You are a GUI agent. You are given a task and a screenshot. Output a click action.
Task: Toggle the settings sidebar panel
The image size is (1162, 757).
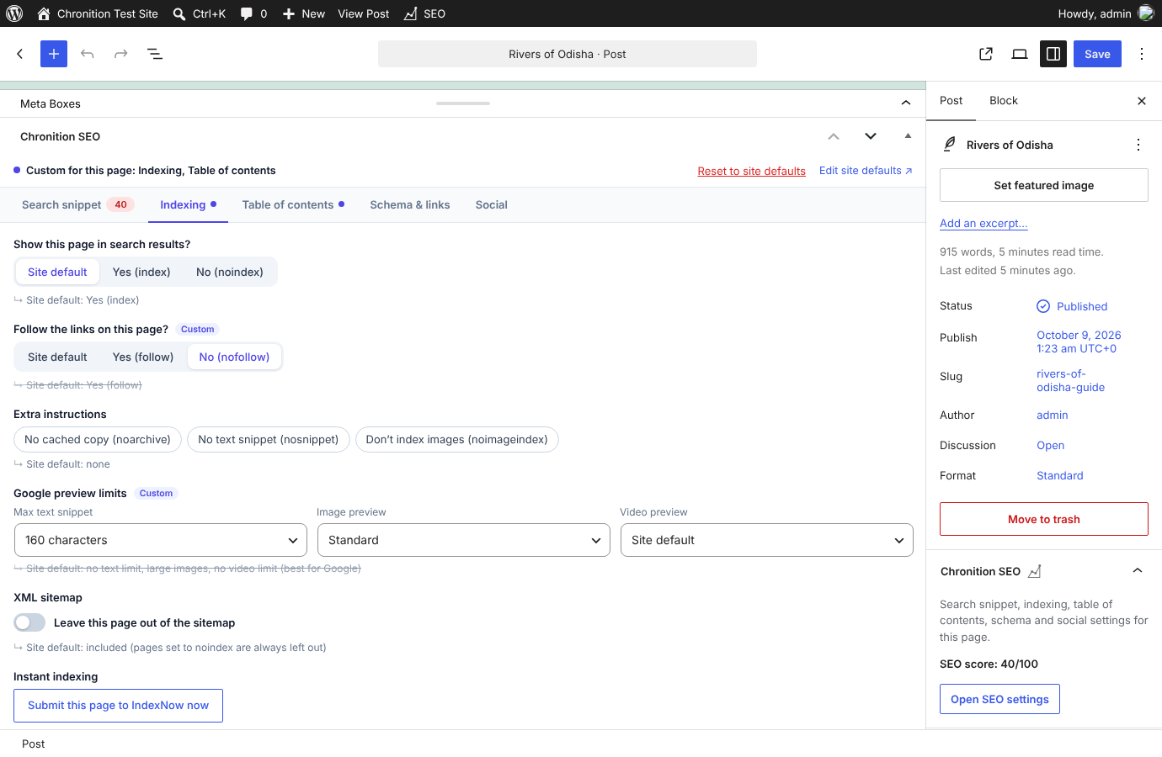1053,54
